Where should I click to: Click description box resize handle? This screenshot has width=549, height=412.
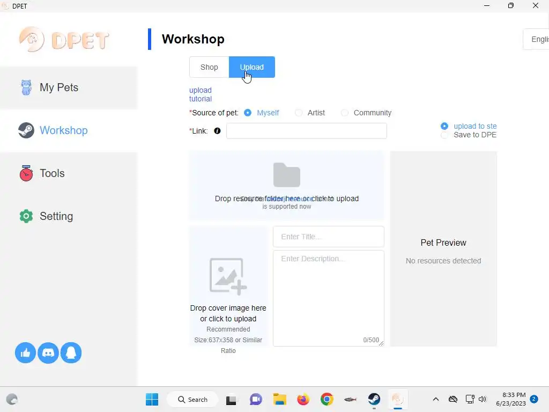[381, 343]
